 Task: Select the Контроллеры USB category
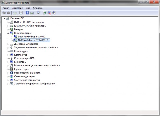coord(24,58)
